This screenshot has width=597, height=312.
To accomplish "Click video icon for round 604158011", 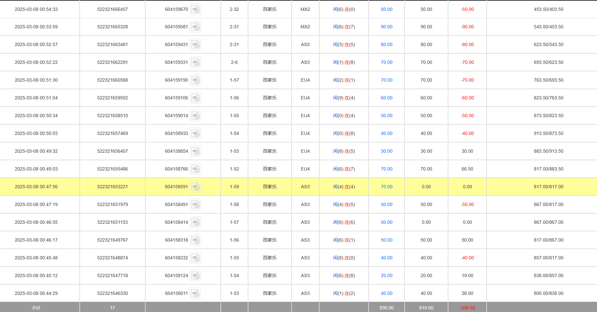I will [196, 294].
